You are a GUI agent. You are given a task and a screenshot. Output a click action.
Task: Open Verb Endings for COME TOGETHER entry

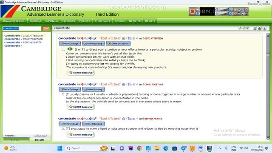click(70, 90)
